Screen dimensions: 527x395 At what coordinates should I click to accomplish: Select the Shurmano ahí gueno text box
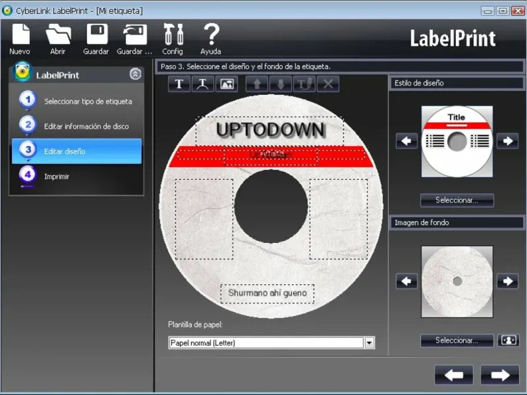(267, 294)
